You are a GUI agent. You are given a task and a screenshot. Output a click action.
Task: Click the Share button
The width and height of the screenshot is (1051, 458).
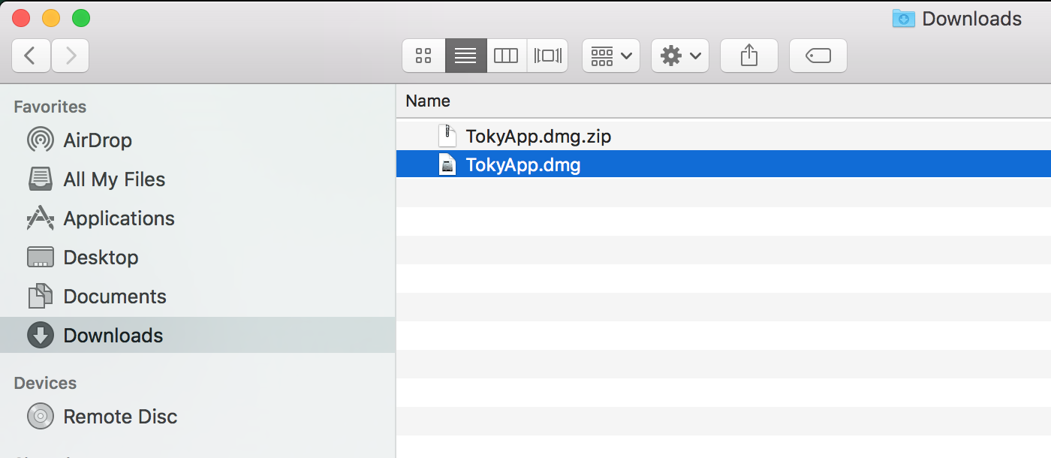point(748,56)
